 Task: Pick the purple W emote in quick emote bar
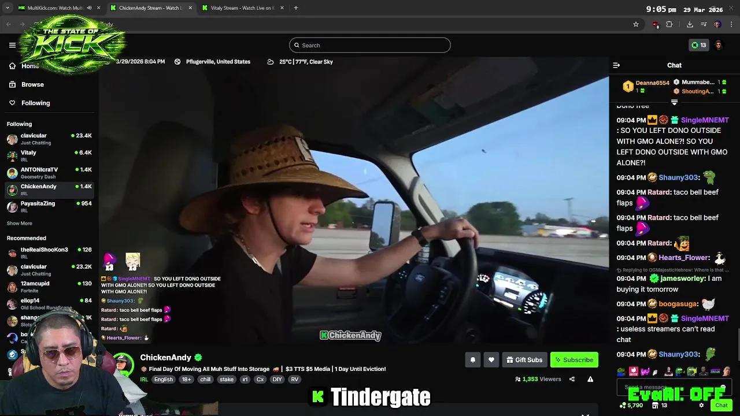tap(645, 372)
